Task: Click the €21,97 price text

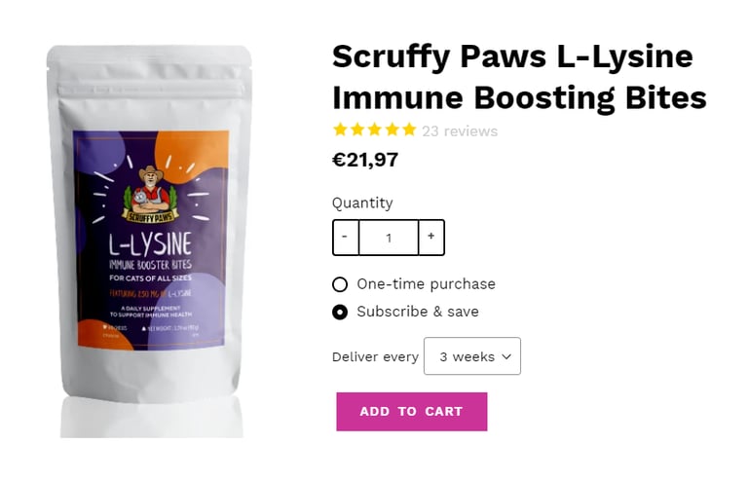Action: (365, 160)
